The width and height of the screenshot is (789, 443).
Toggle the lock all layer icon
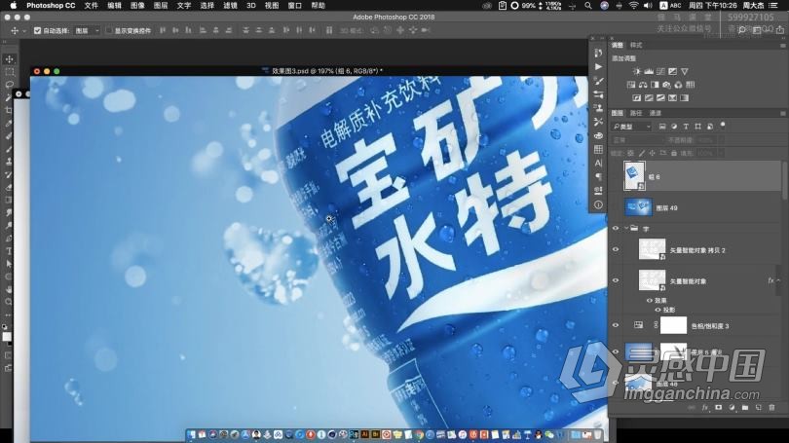point(674,153)
